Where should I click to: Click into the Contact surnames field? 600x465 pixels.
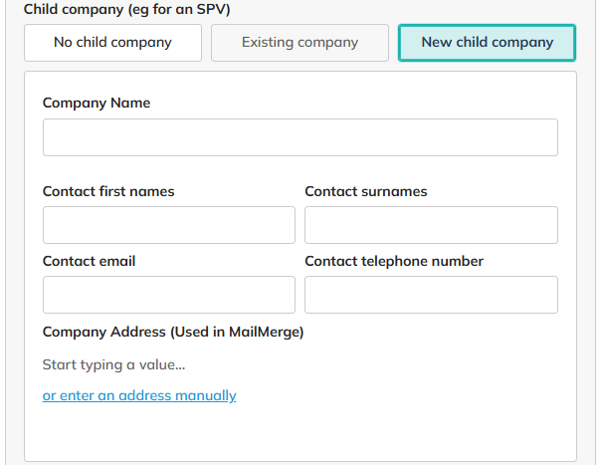point(431,225)
